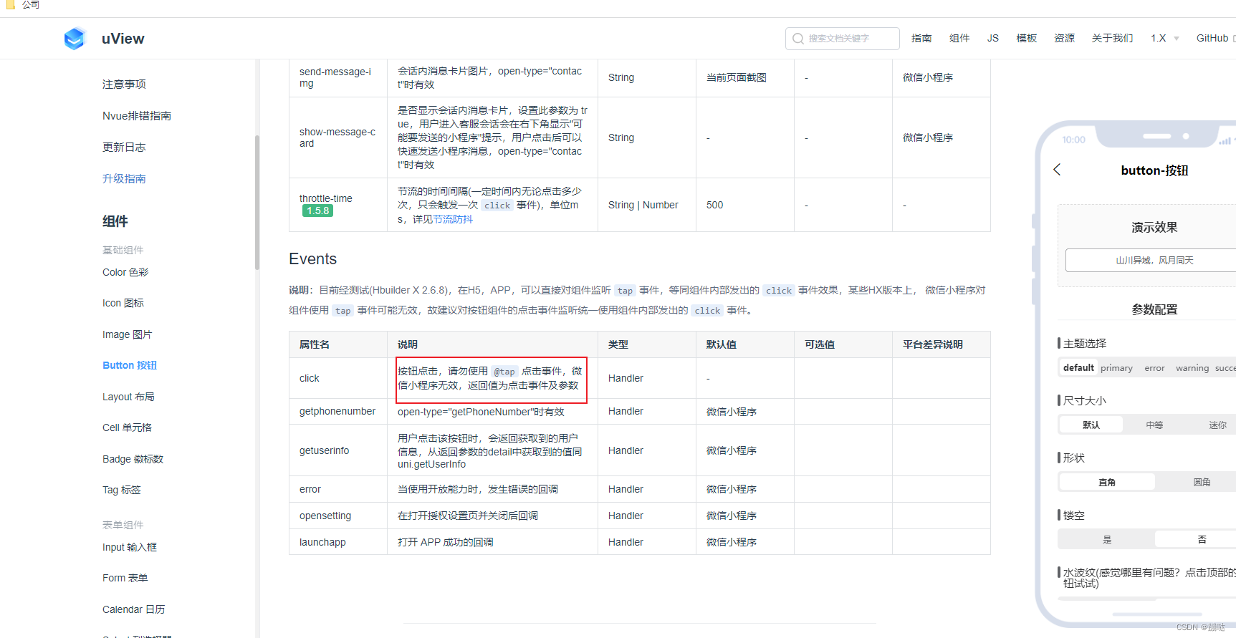Open Button 按钮 component page
Viewport: 1236px width, 638px height.
pos(130,365)
